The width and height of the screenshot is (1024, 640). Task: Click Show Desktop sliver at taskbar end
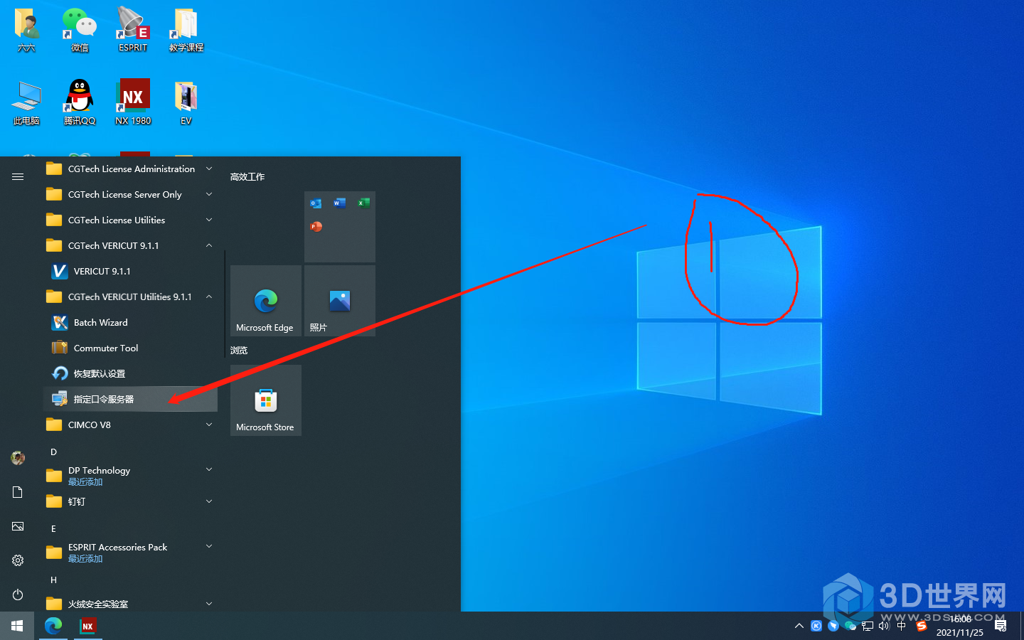click(x=1022, y=626)
